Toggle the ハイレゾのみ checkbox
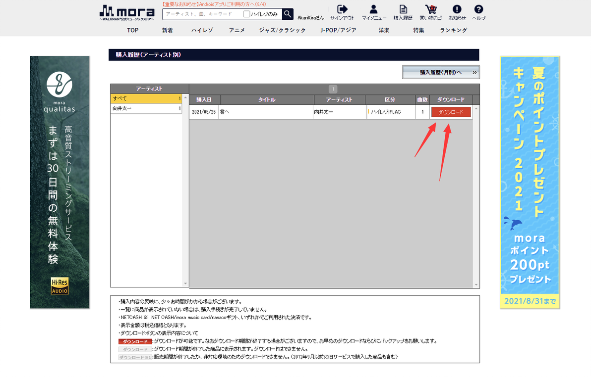This screenshot has width=591, height=377. (x=246, y=14)
